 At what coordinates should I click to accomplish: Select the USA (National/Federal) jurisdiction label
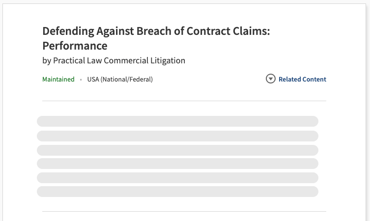point(120,79)
